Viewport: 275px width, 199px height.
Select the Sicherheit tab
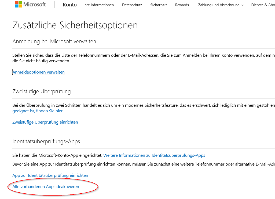tap(159, 5)
